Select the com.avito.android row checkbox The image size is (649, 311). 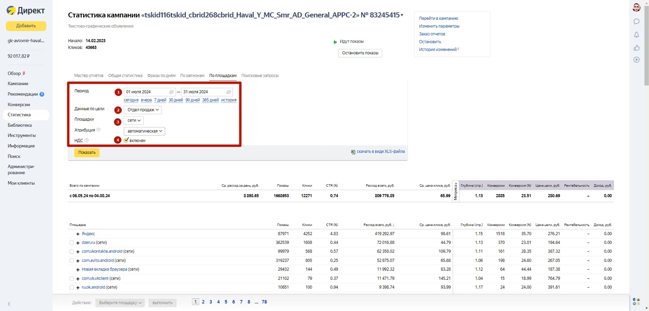click(72, 260)
